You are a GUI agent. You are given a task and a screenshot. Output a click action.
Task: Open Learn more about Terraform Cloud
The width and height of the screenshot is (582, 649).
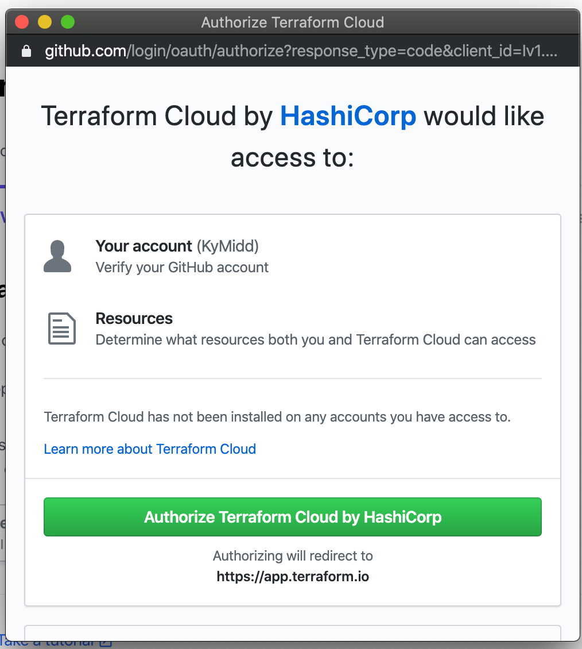(x=150, y=449)
